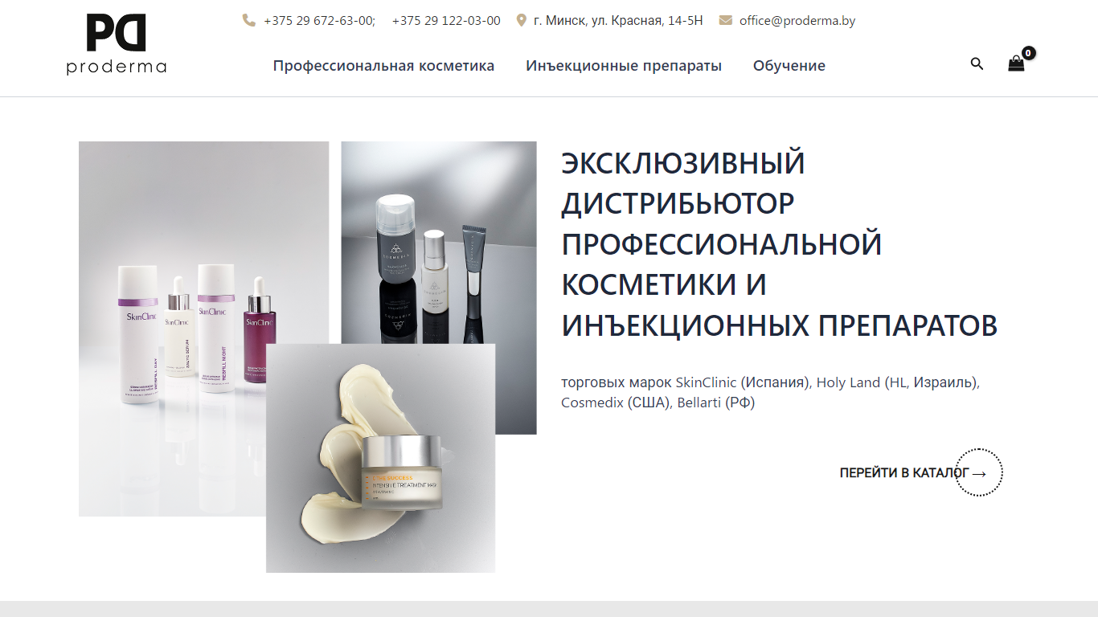
Task: Click the map pin location icon
Action: pyautogui.click(x=521, y=20)
